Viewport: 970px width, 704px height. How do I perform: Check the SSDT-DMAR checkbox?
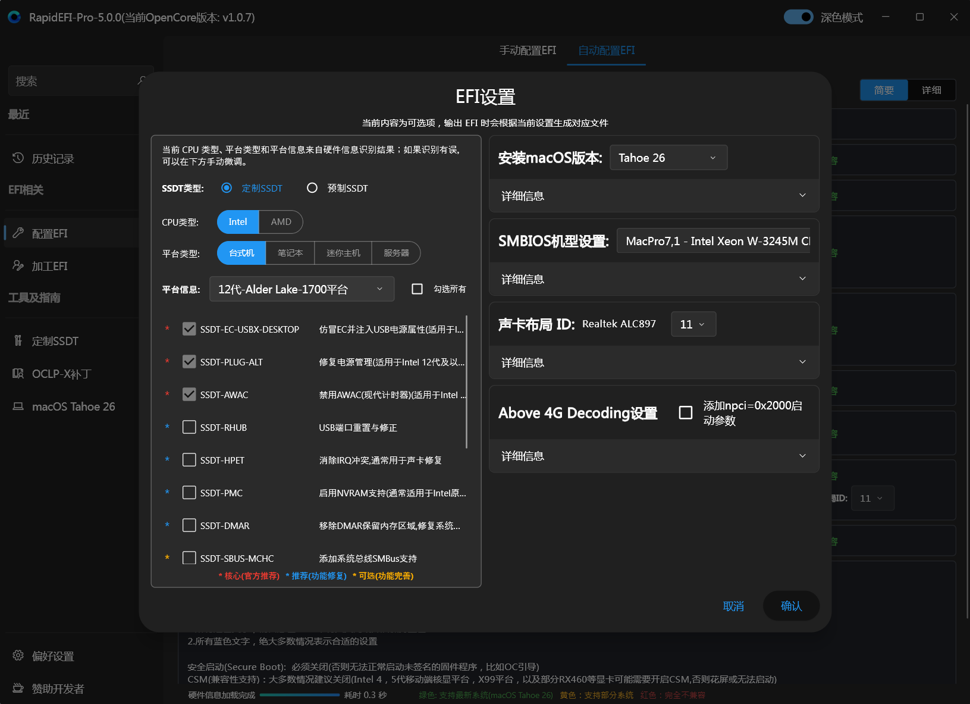tap(189, 525)
